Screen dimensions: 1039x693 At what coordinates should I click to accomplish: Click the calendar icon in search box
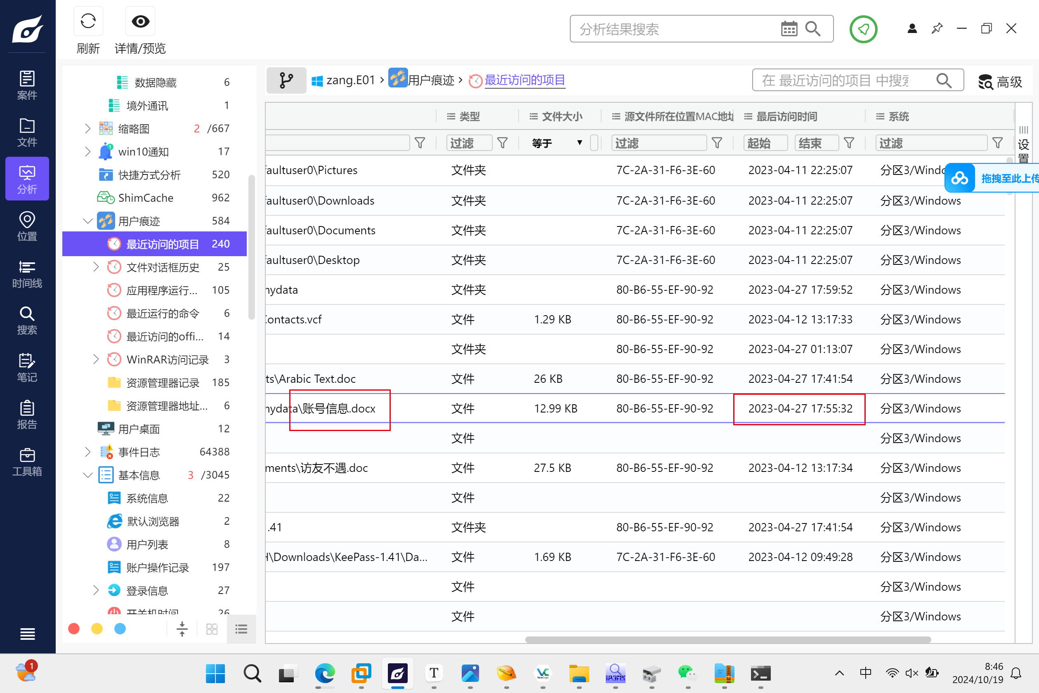tap(789, 29)
